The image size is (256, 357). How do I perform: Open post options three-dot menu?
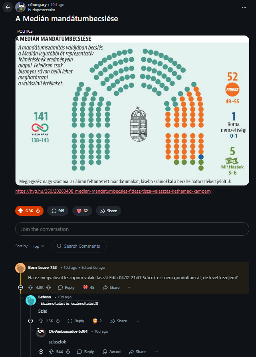[x=244, y=7]
